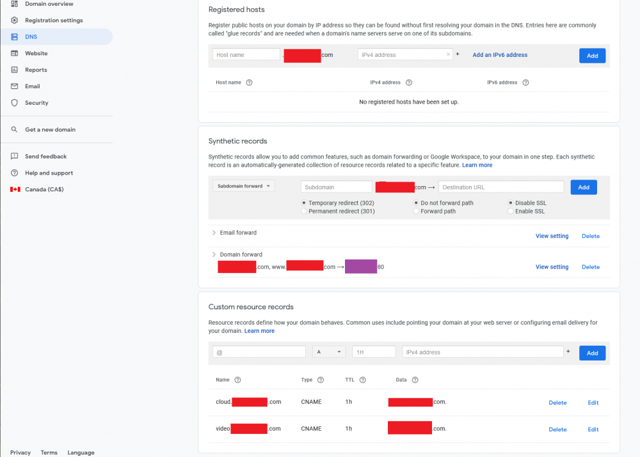
Task: Open Get a new domain
Action: pyautogui.click(x=50, y=130)
